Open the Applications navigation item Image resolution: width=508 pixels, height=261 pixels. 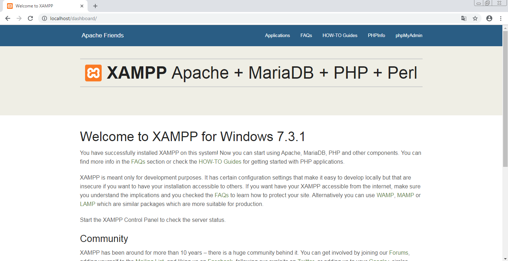tap(277, 35)
